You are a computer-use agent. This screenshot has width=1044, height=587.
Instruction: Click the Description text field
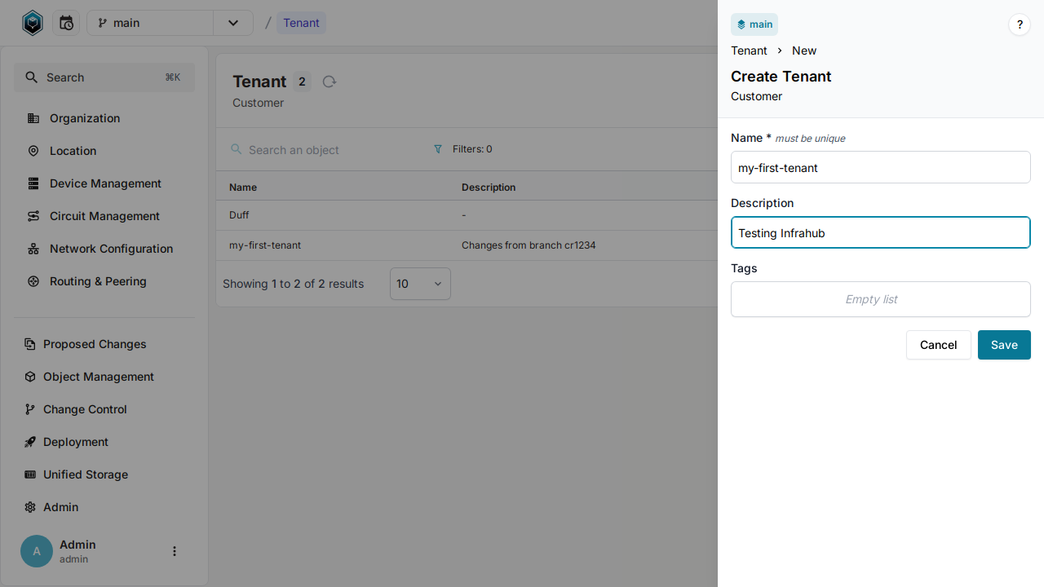[x=880, y=233]
